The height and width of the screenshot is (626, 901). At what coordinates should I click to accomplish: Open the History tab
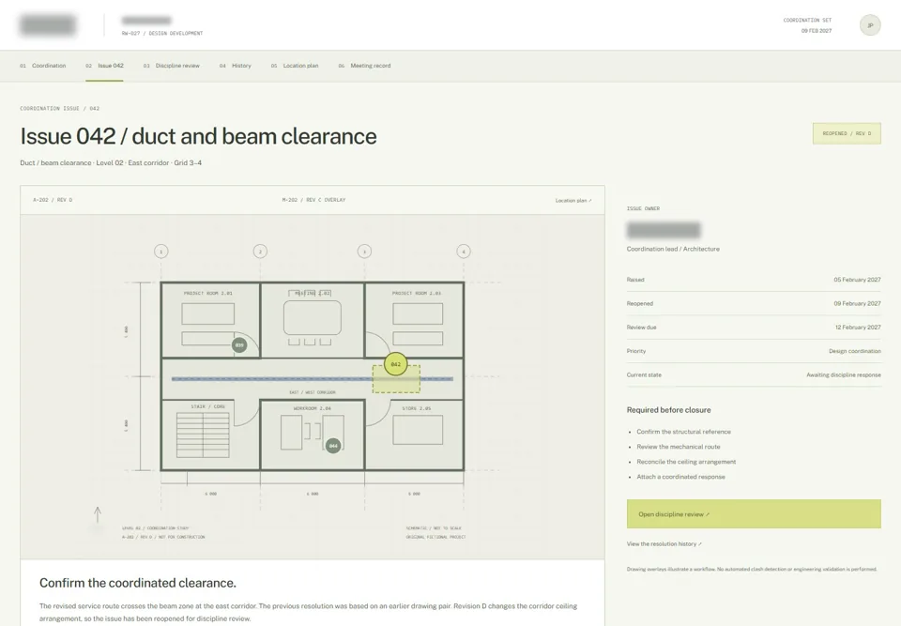pos(235,66)
